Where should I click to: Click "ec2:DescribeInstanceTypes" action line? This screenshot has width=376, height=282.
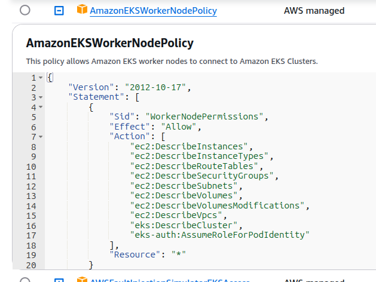point(199,156)
